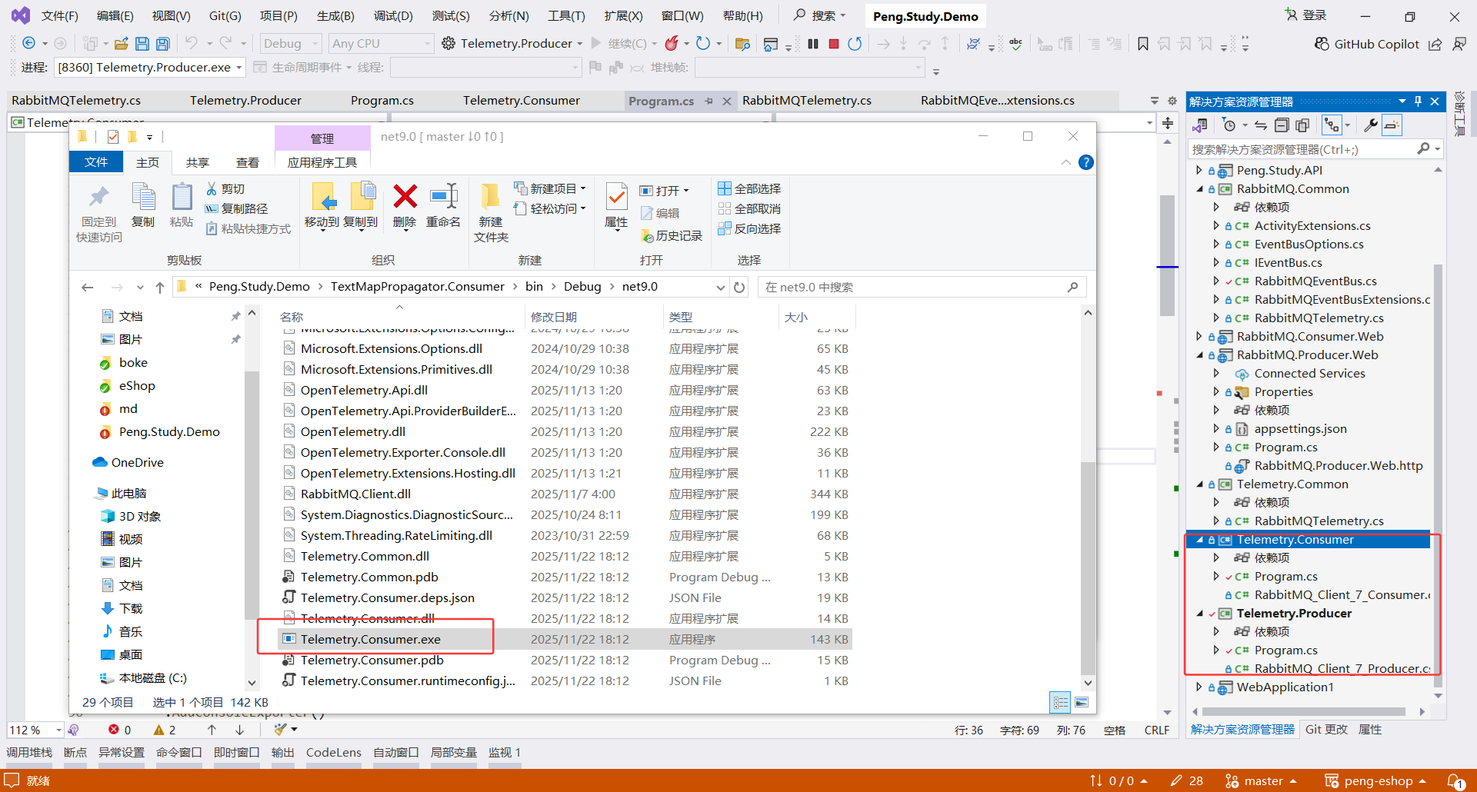Collapse RabbitMQ.Common project node
Image resolution: width=1477 pixels, height=792 pixels.
1199,189
